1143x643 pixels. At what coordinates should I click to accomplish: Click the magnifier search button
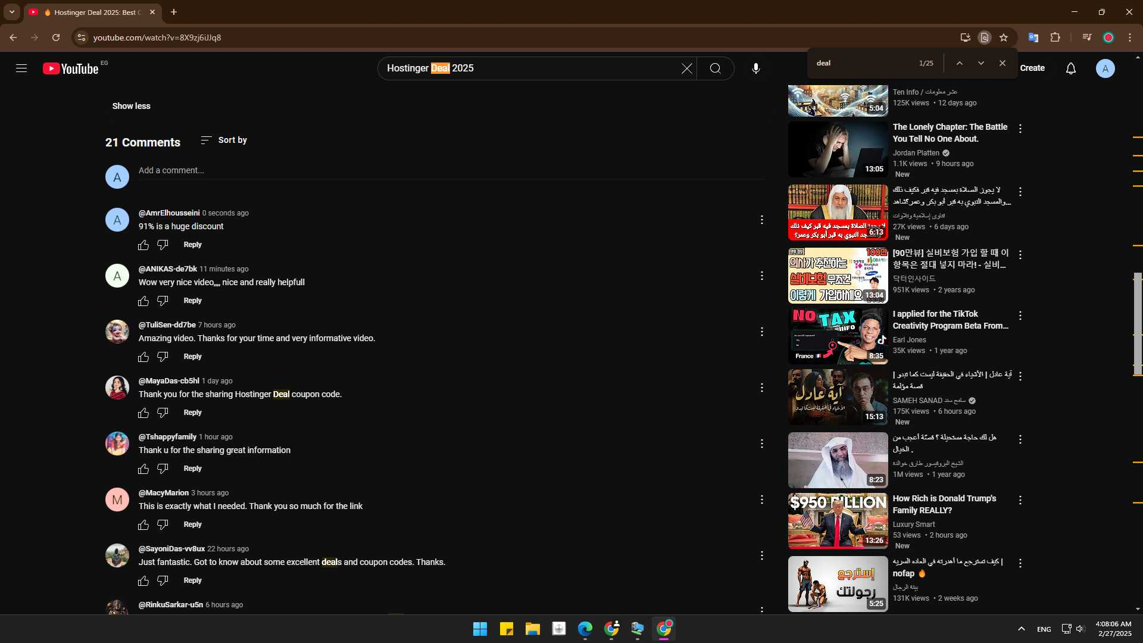(716, 68)
